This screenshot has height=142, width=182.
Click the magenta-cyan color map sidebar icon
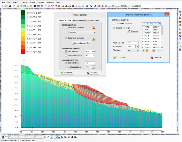(x=180, y=36)
